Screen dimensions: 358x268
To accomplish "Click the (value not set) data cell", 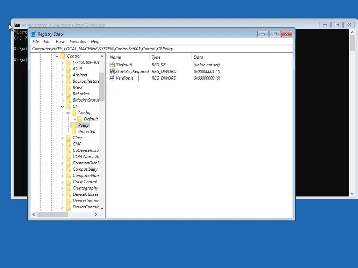I will click(x=207, y=65).
